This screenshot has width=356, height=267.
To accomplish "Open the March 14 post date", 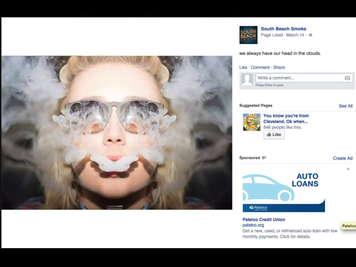I will tap(295, 35).
